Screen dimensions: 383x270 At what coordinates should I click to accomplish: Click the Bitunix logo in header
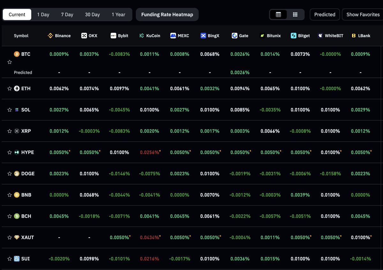click(262, 36)
